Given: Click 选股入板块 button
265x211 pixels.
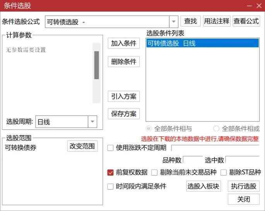Looking at the screenshot, I should (203, 186).
